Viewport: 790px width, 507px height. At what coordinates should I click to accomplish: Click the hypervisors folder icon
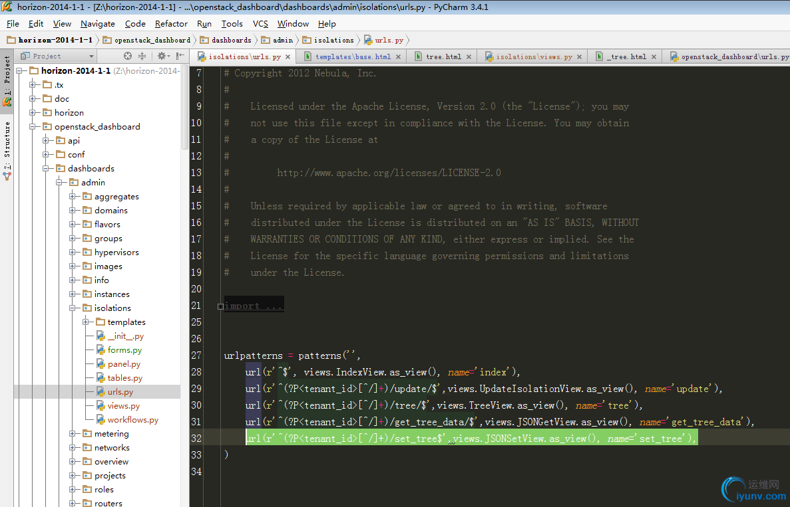(x=87, y=252)
